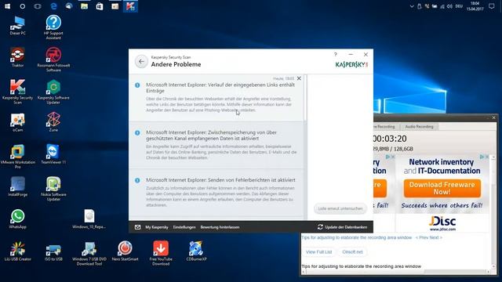This screenshot has width=502, height=282.
Task: Select CDBurnerXP desktop icon
Action: click(x=196, y=251)
